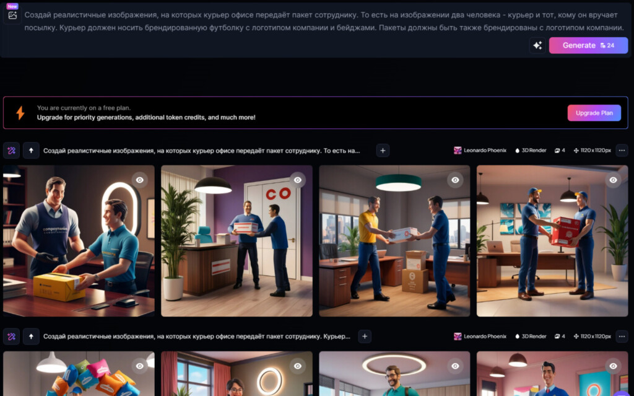Viewport: 634px width, 396px height.
Task: Click the up-arrow icon of second generation
Action: tap(31, 337)
